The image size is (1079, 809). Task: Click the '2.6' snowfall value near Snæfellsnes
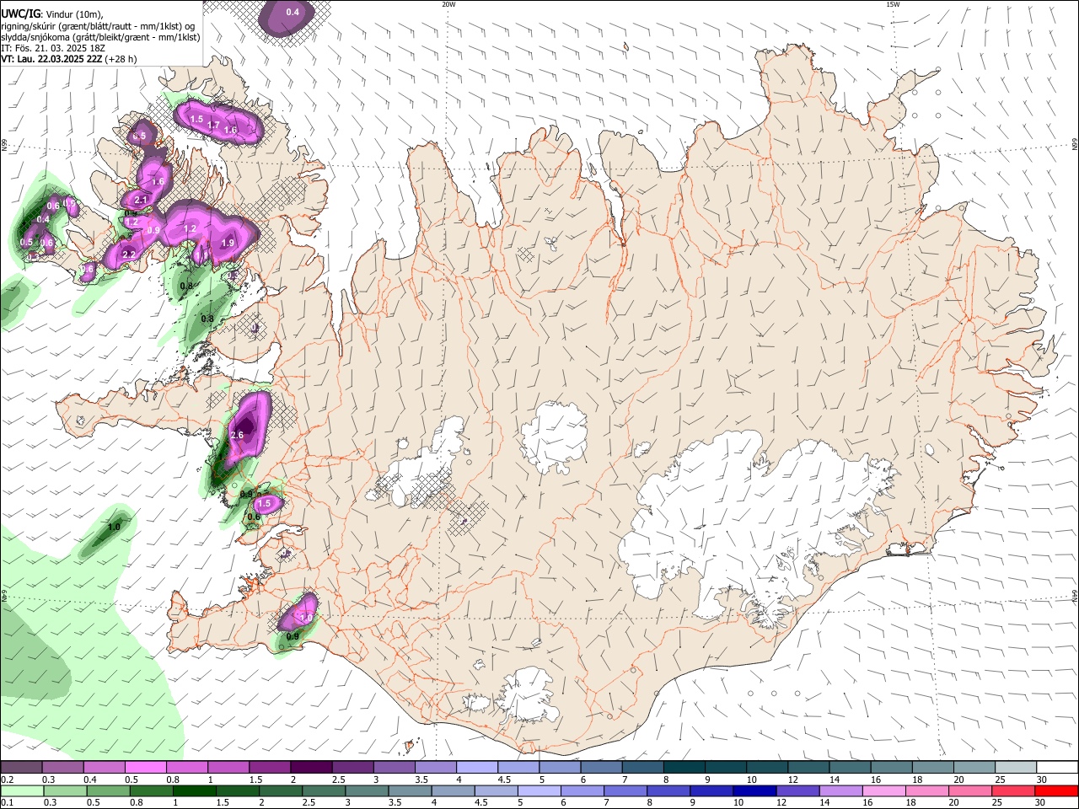(237, 435)
